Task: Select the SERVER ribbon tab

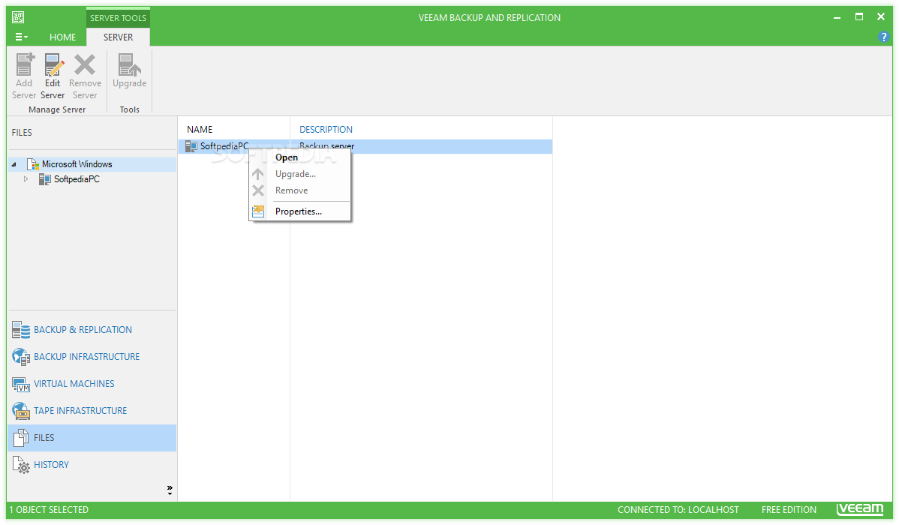Action: [118, 37]
